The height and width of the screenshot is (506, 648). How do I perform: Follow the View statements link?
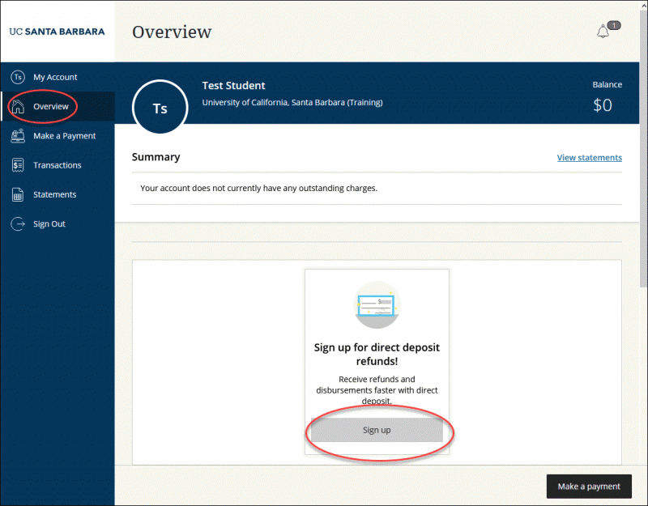(x=589, y=158)
